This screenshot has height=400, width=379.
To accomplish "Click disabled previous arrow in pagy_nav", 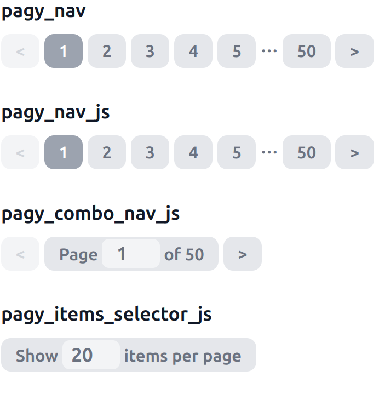I will point(20,51).
